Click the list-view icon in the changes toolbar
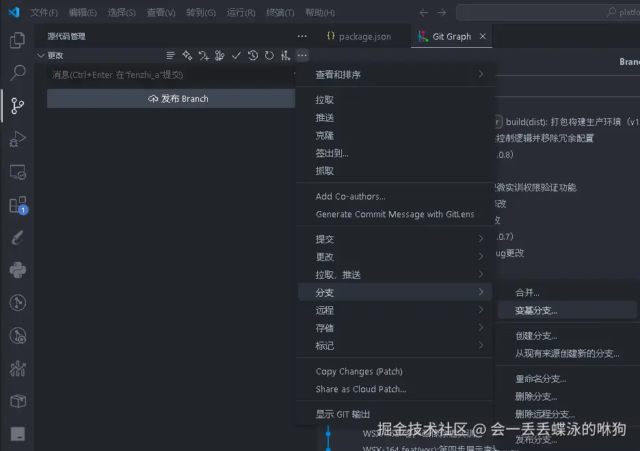 [171, 55]
